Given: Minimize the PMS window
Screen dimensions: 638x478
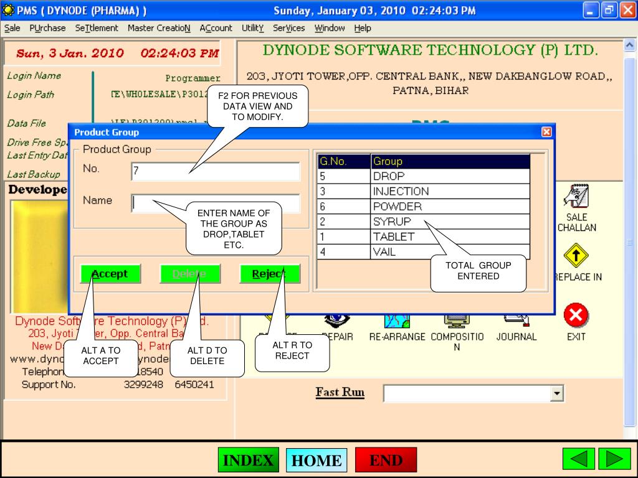Looking at the screenshot, I should pyautogui.click(x=591, y=10).
